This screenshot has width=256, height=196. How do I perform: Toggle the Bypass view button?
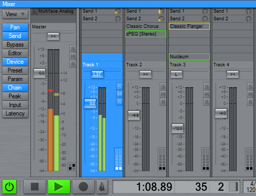[15, 45]
